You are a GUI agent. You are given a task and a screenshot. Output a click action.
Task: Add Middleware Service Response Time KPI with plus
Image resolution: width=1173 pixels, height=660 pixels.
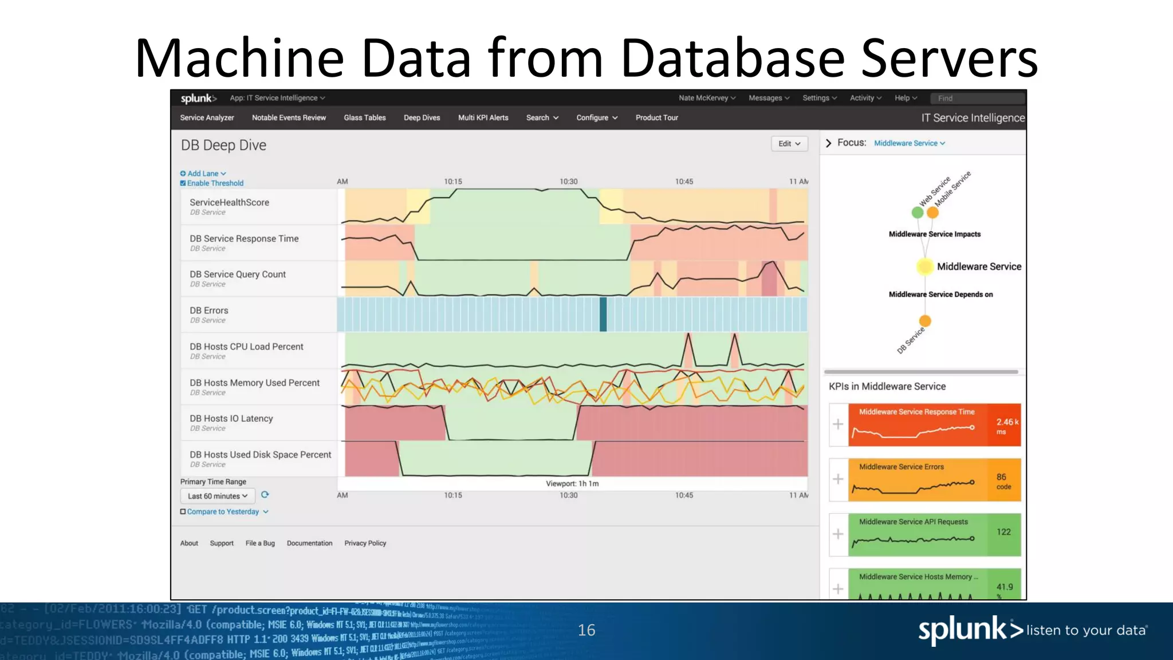click(x=838, y=425)
